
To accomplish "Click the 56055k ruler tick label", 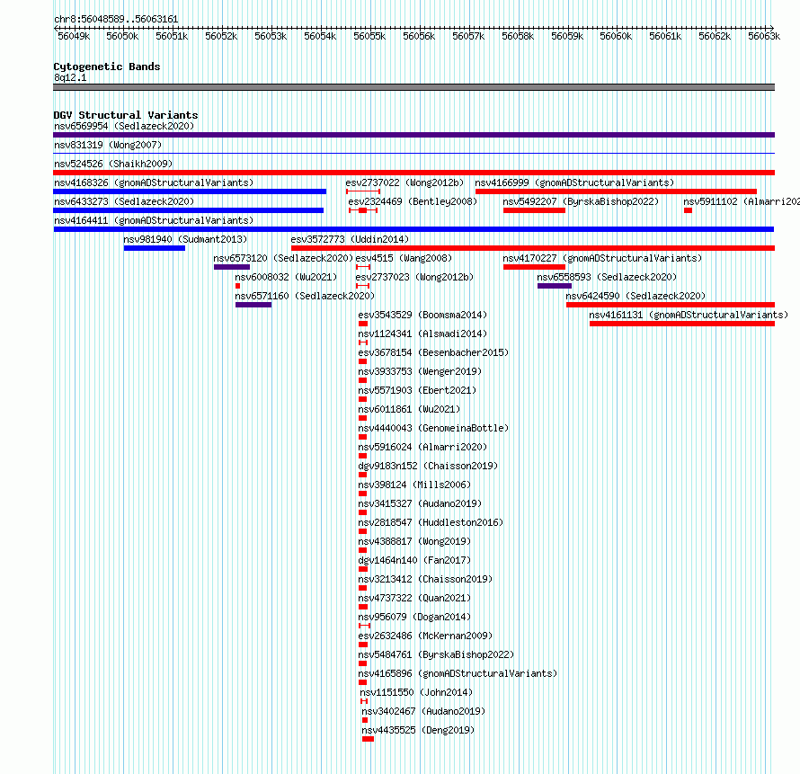I will click(369, 36).
